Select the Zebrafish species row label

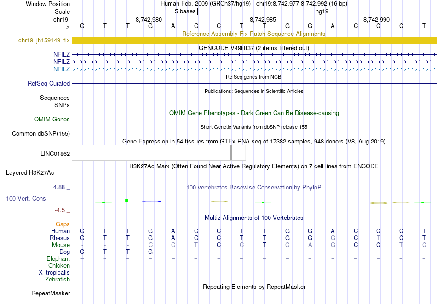(x=57, y=279)
